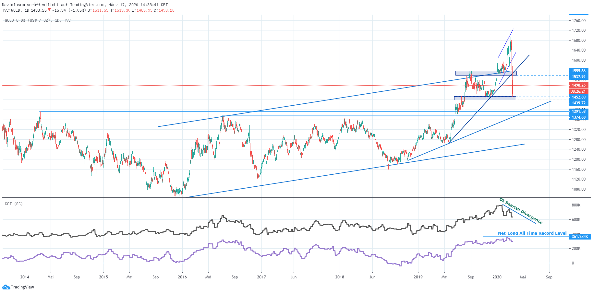The height and width of the screenshot is (293, 593).
Task: Click the 1760.00 label on price scale
Action: [x=579, y=21]
